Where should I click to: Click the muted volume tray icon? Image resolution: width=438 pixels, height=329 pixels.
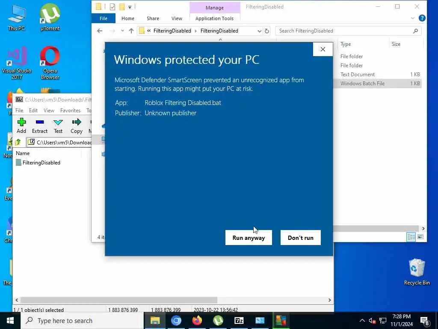[x=372, y=320]
